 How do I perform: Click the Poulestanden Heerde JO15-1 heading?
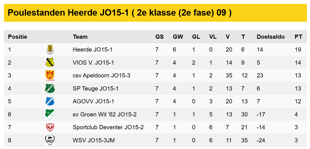(120, 13)
